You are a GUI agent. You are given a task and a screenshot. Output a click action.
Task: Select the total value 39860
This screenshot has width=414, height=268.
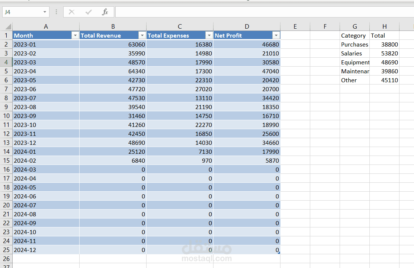point(385,71)
